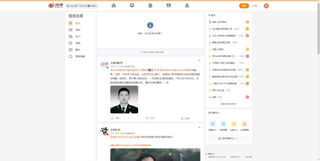Click the orange 登录 button

click(x=244, y=6)
